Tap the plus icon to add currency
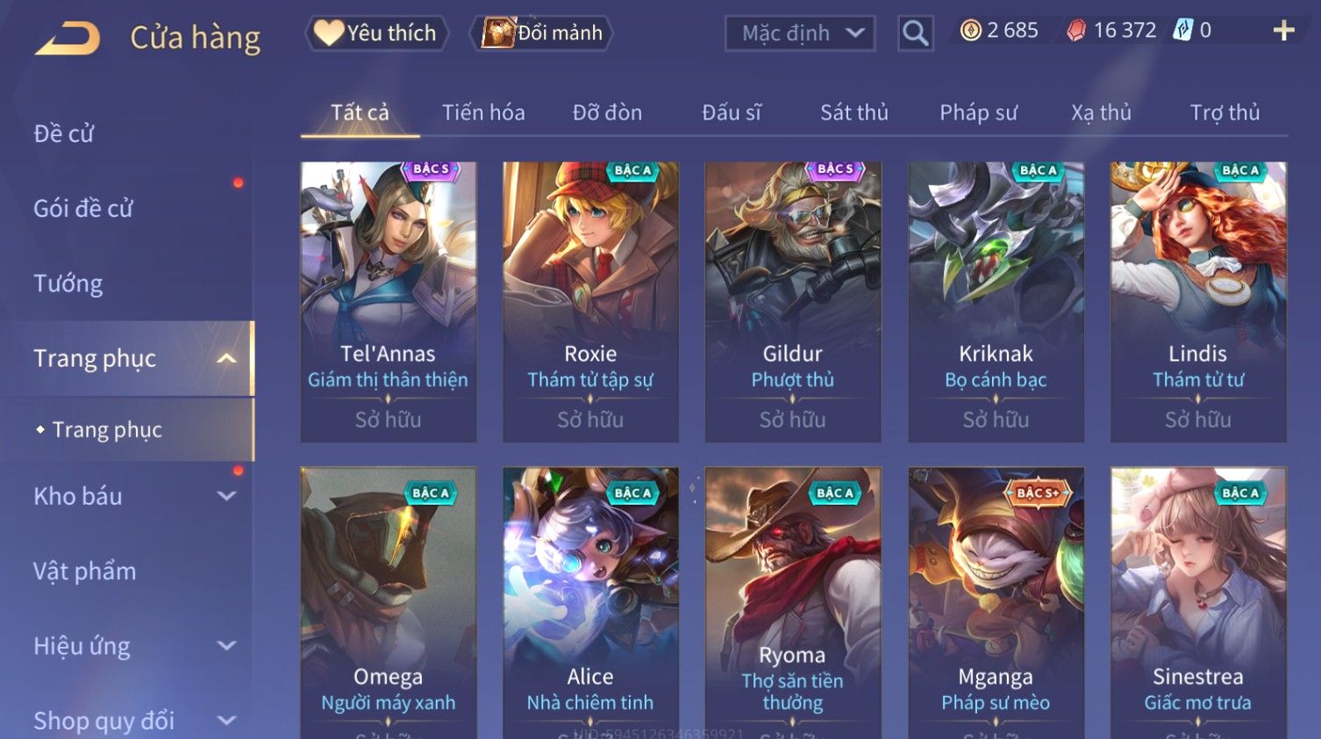The height and width of the screenshot is (739, 1321). [x=1283, y=31]
